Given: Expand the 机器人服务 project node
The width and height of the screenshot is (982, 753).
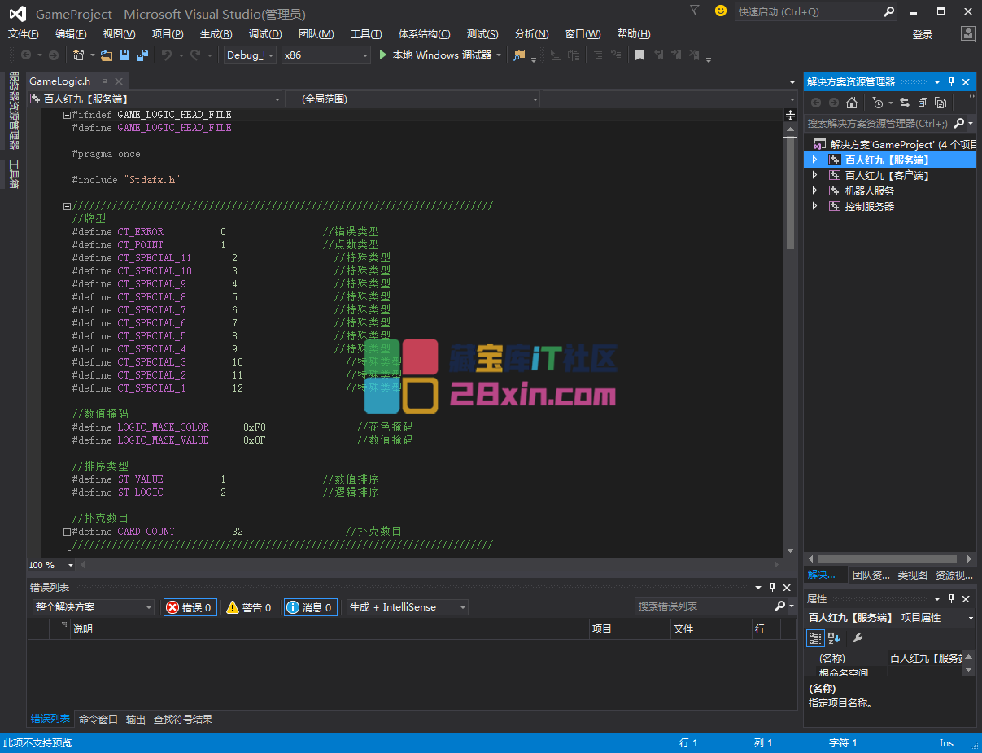Looking at the screenshot, I should 815,190.
